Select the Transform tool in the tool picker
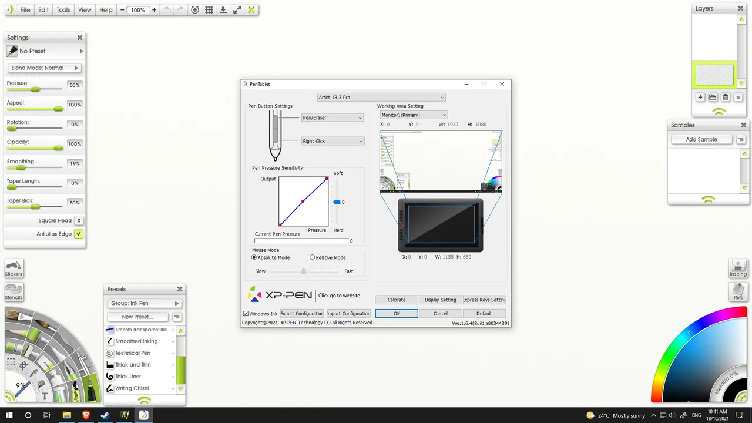 pyautogui.click(x=23, y=365)
